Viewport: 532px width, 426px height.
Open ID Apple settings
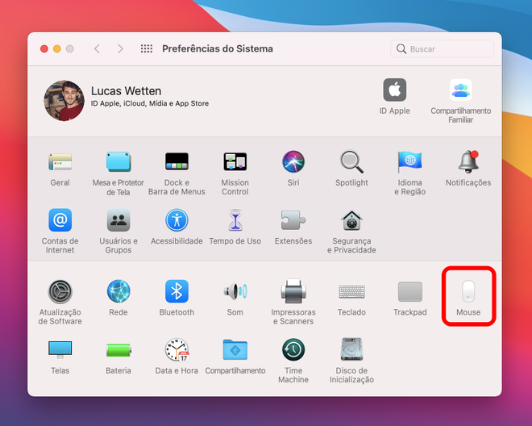395,90
